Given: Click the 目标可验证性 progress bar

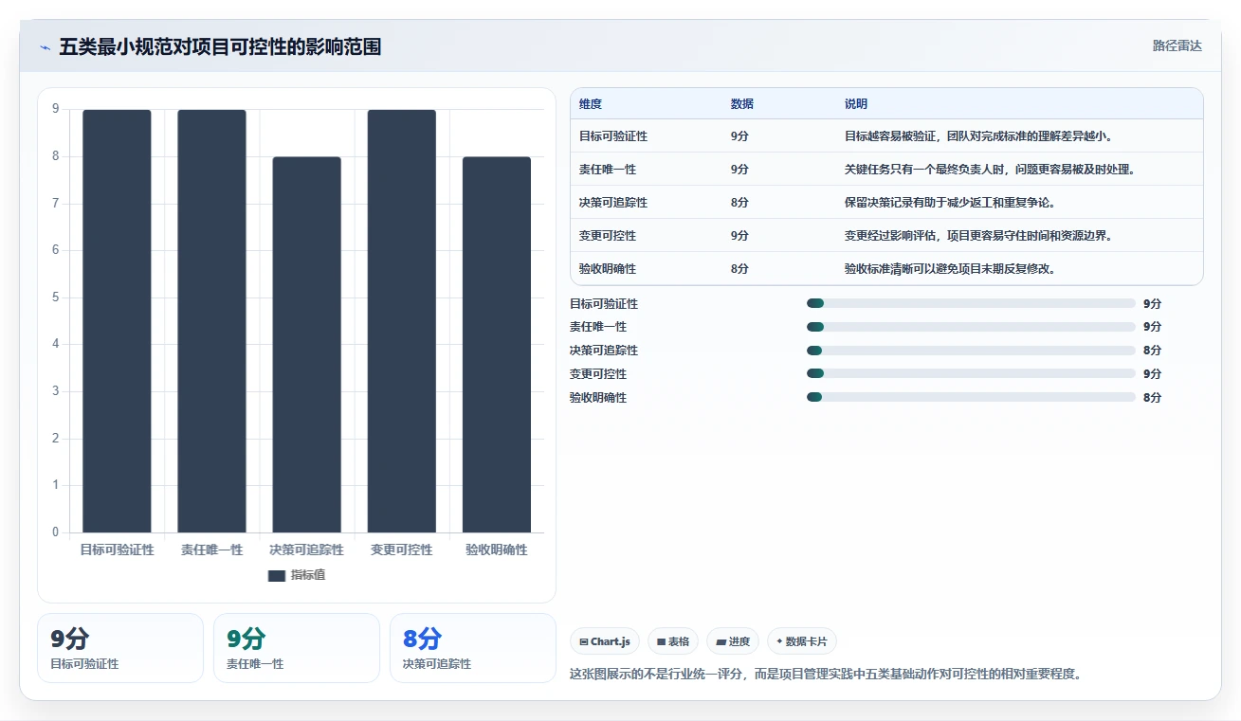Looking at the screenshot, I should point(971,303).
